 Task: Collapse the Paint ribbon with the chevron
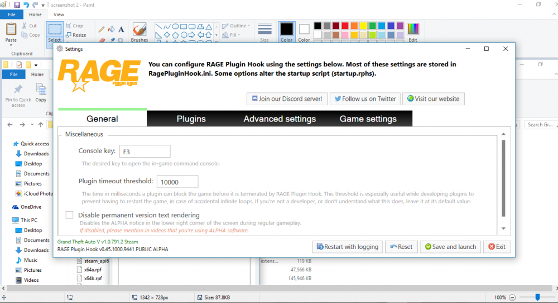pyautogui.click(x=554, y=14)
